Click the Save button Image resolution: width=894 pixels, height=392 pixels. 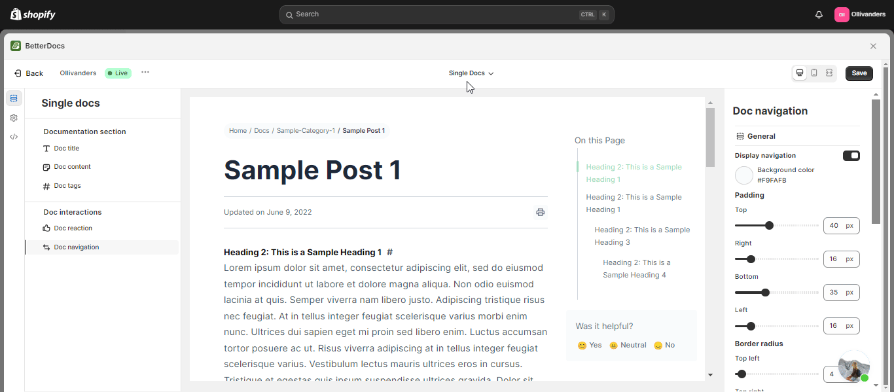point(859,73)
